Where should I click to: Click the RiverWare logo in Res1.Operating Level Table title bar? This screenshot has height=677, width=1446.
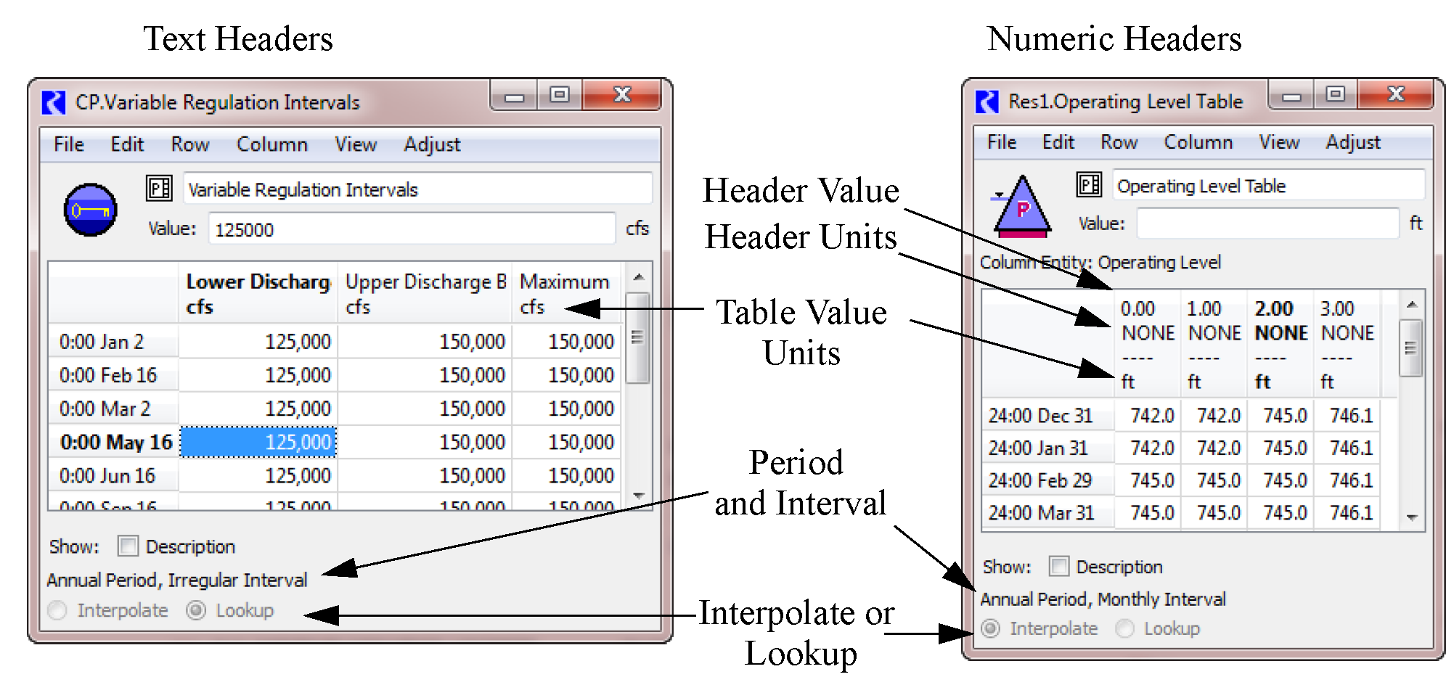tap(987, 102)
